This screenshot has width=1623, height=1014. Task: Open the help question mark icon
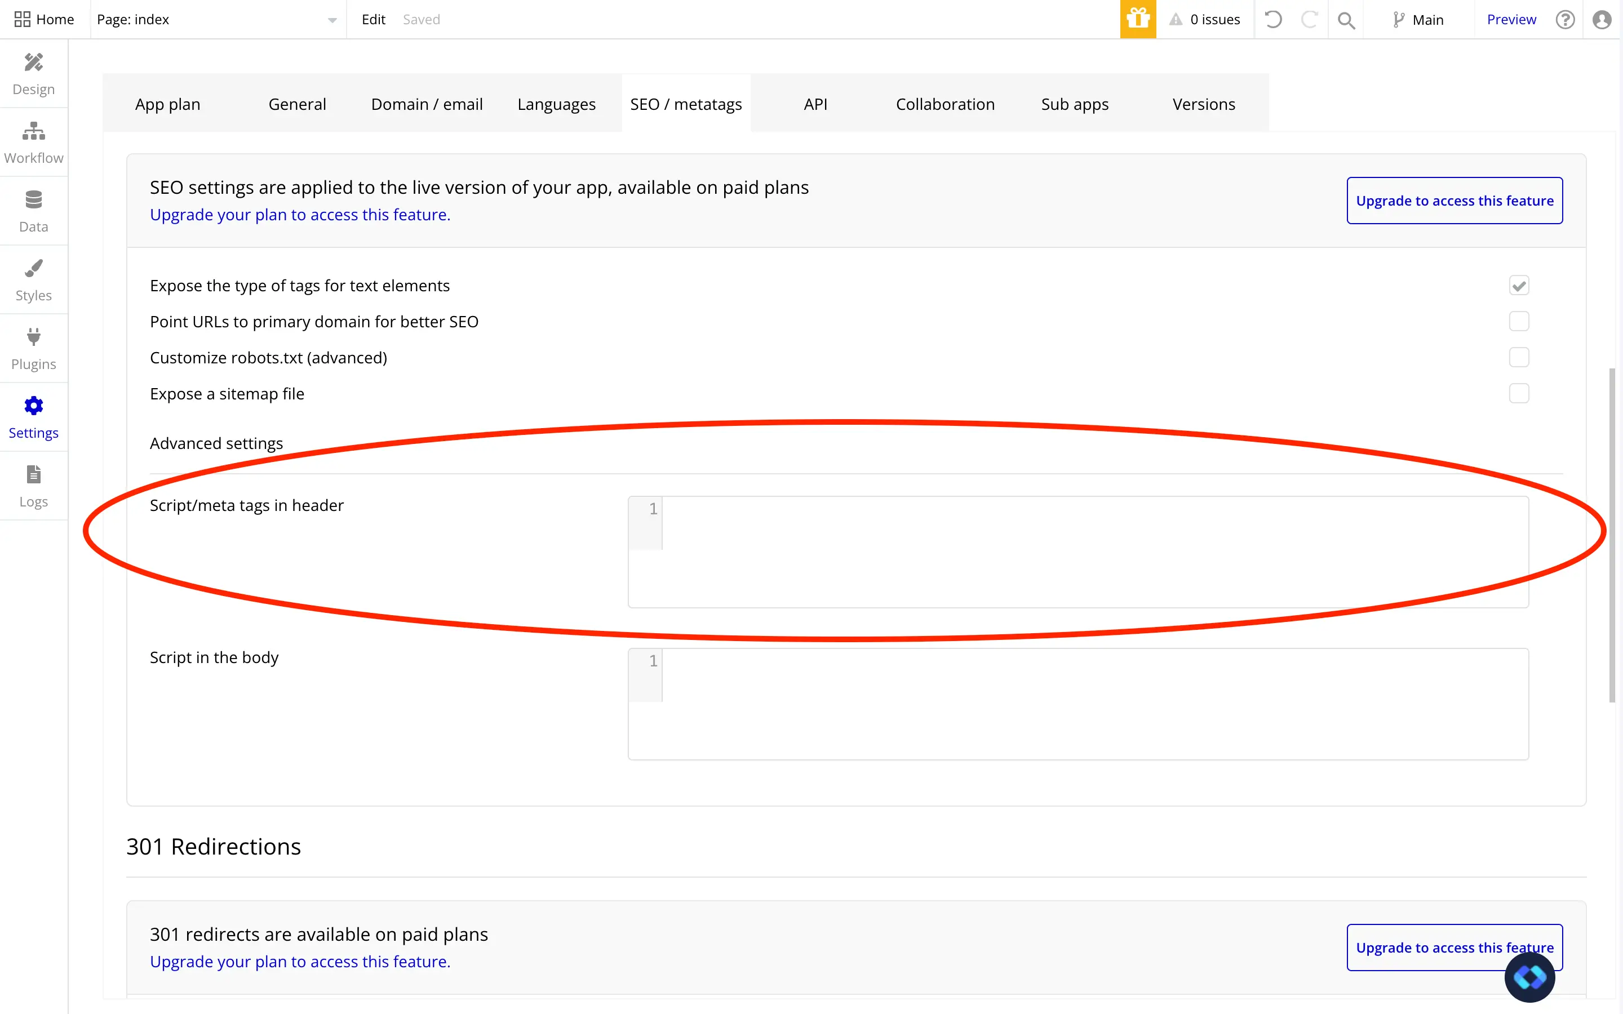click(1564, 20)
